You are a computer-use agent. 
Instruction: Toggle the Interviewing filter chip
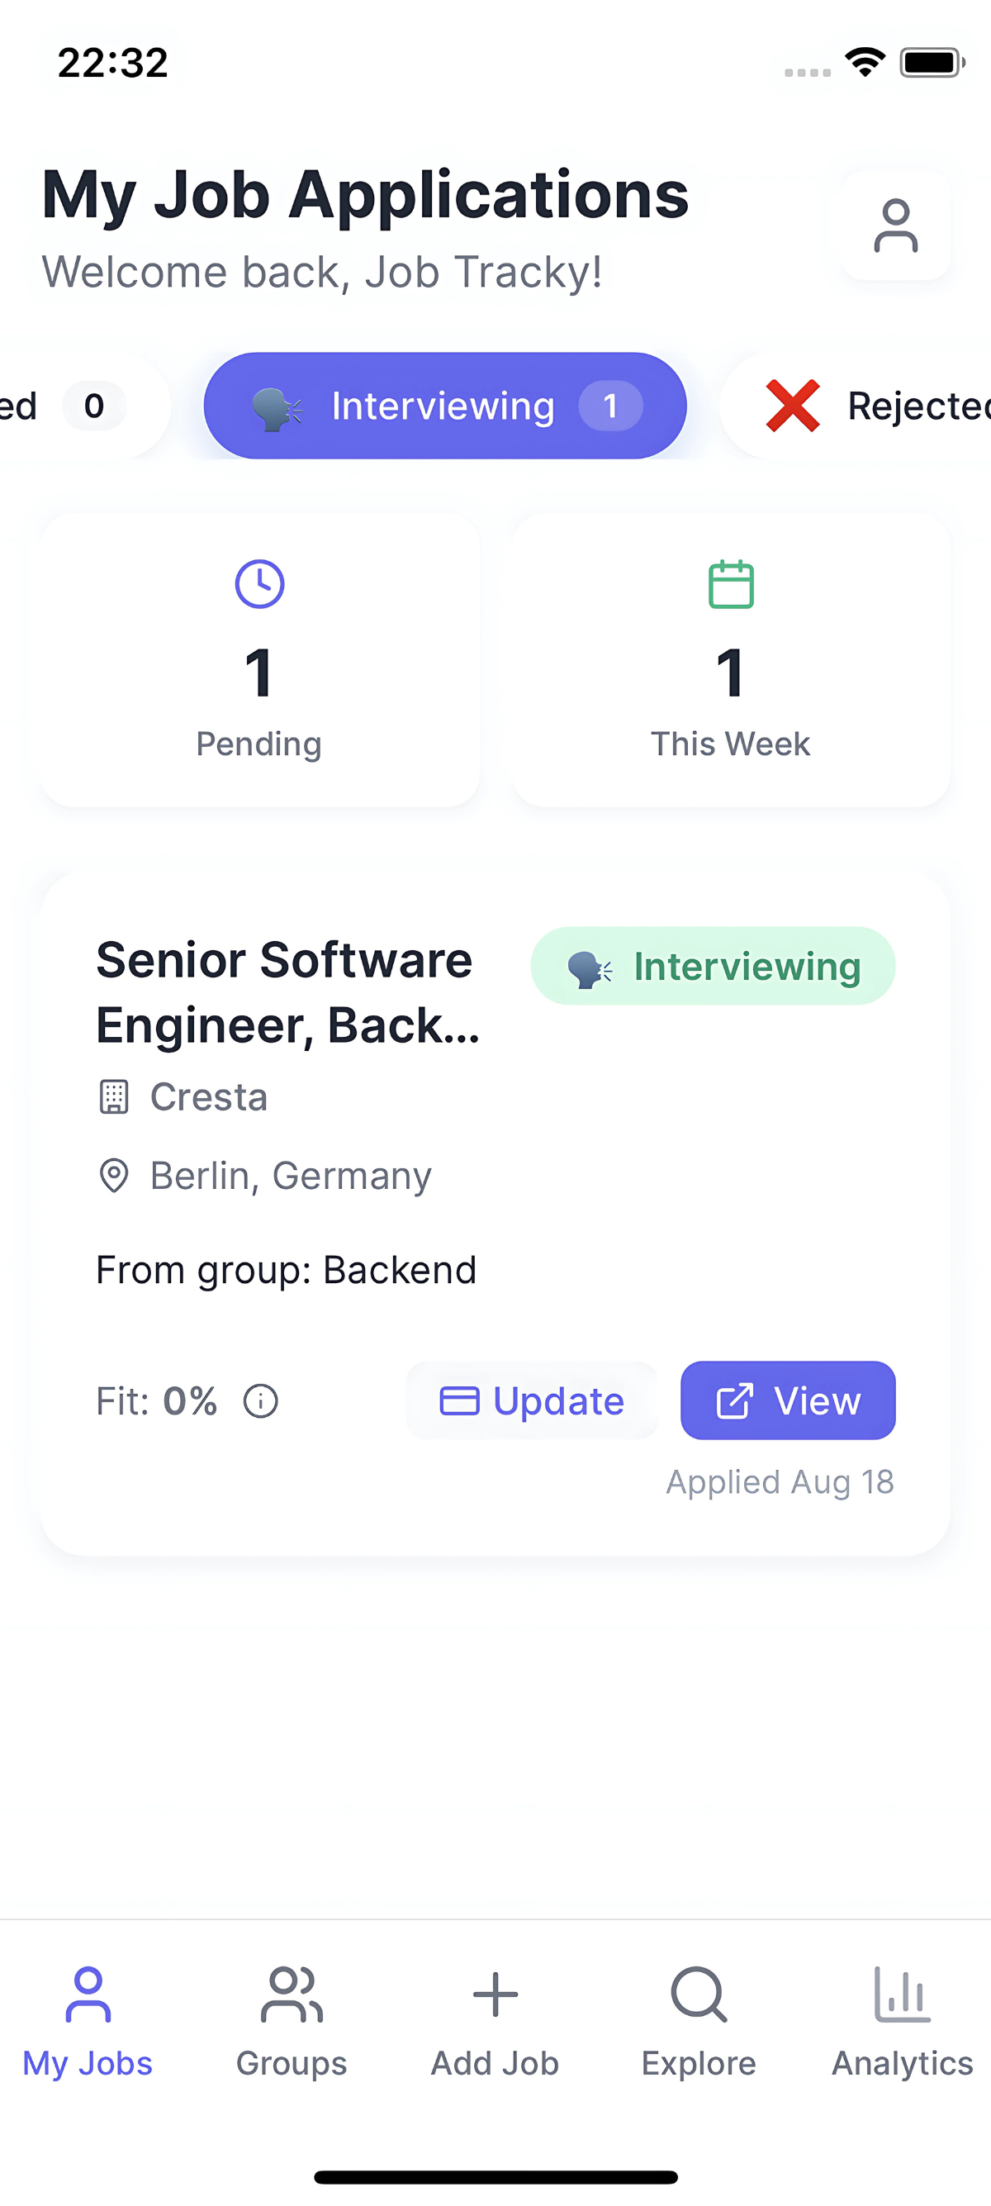pos(445,406)
